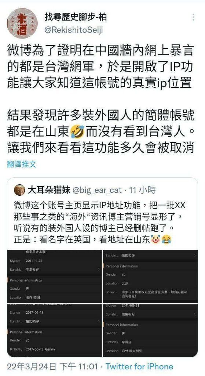
Task: Open the 找尋歷史腳步-柏 display name
Action: pos(76,17)
